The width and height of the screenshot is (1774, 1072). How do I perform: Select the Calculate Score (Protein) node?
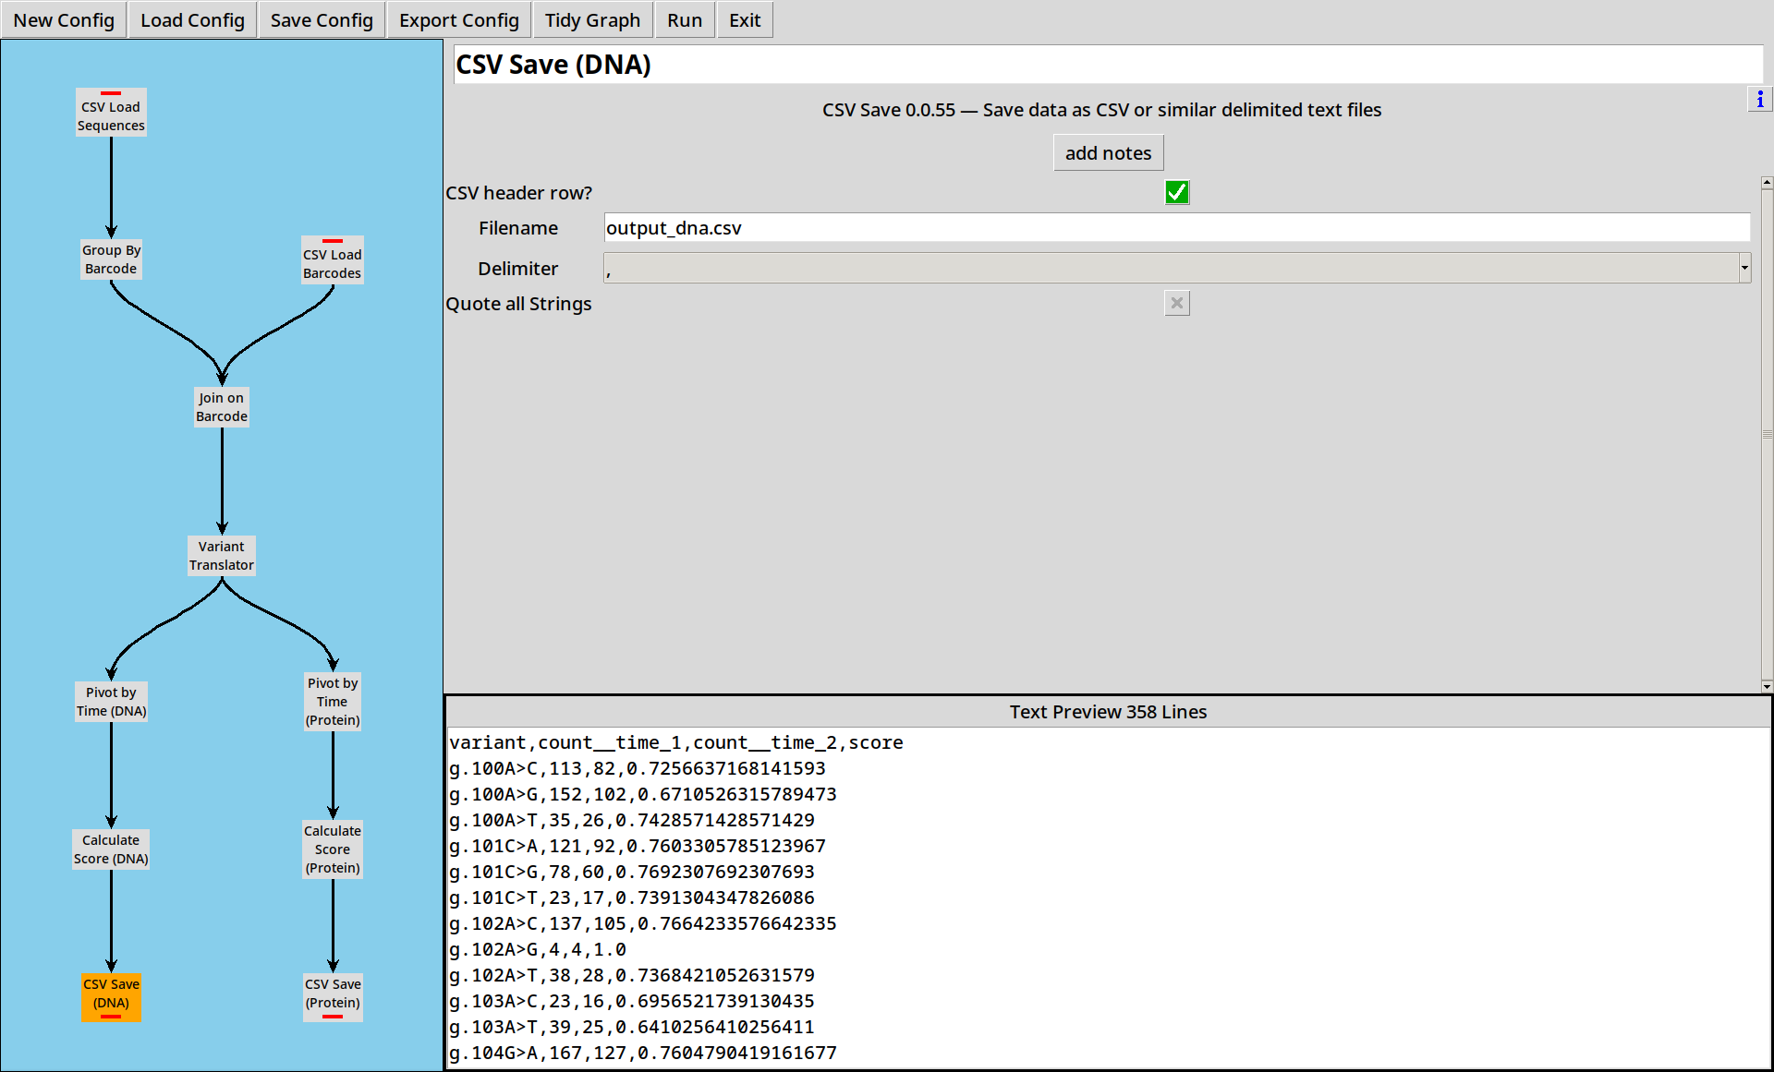coord(333,849)
